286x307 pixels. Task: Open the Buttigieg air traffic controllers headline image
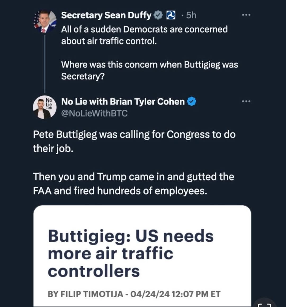[142, 256]
